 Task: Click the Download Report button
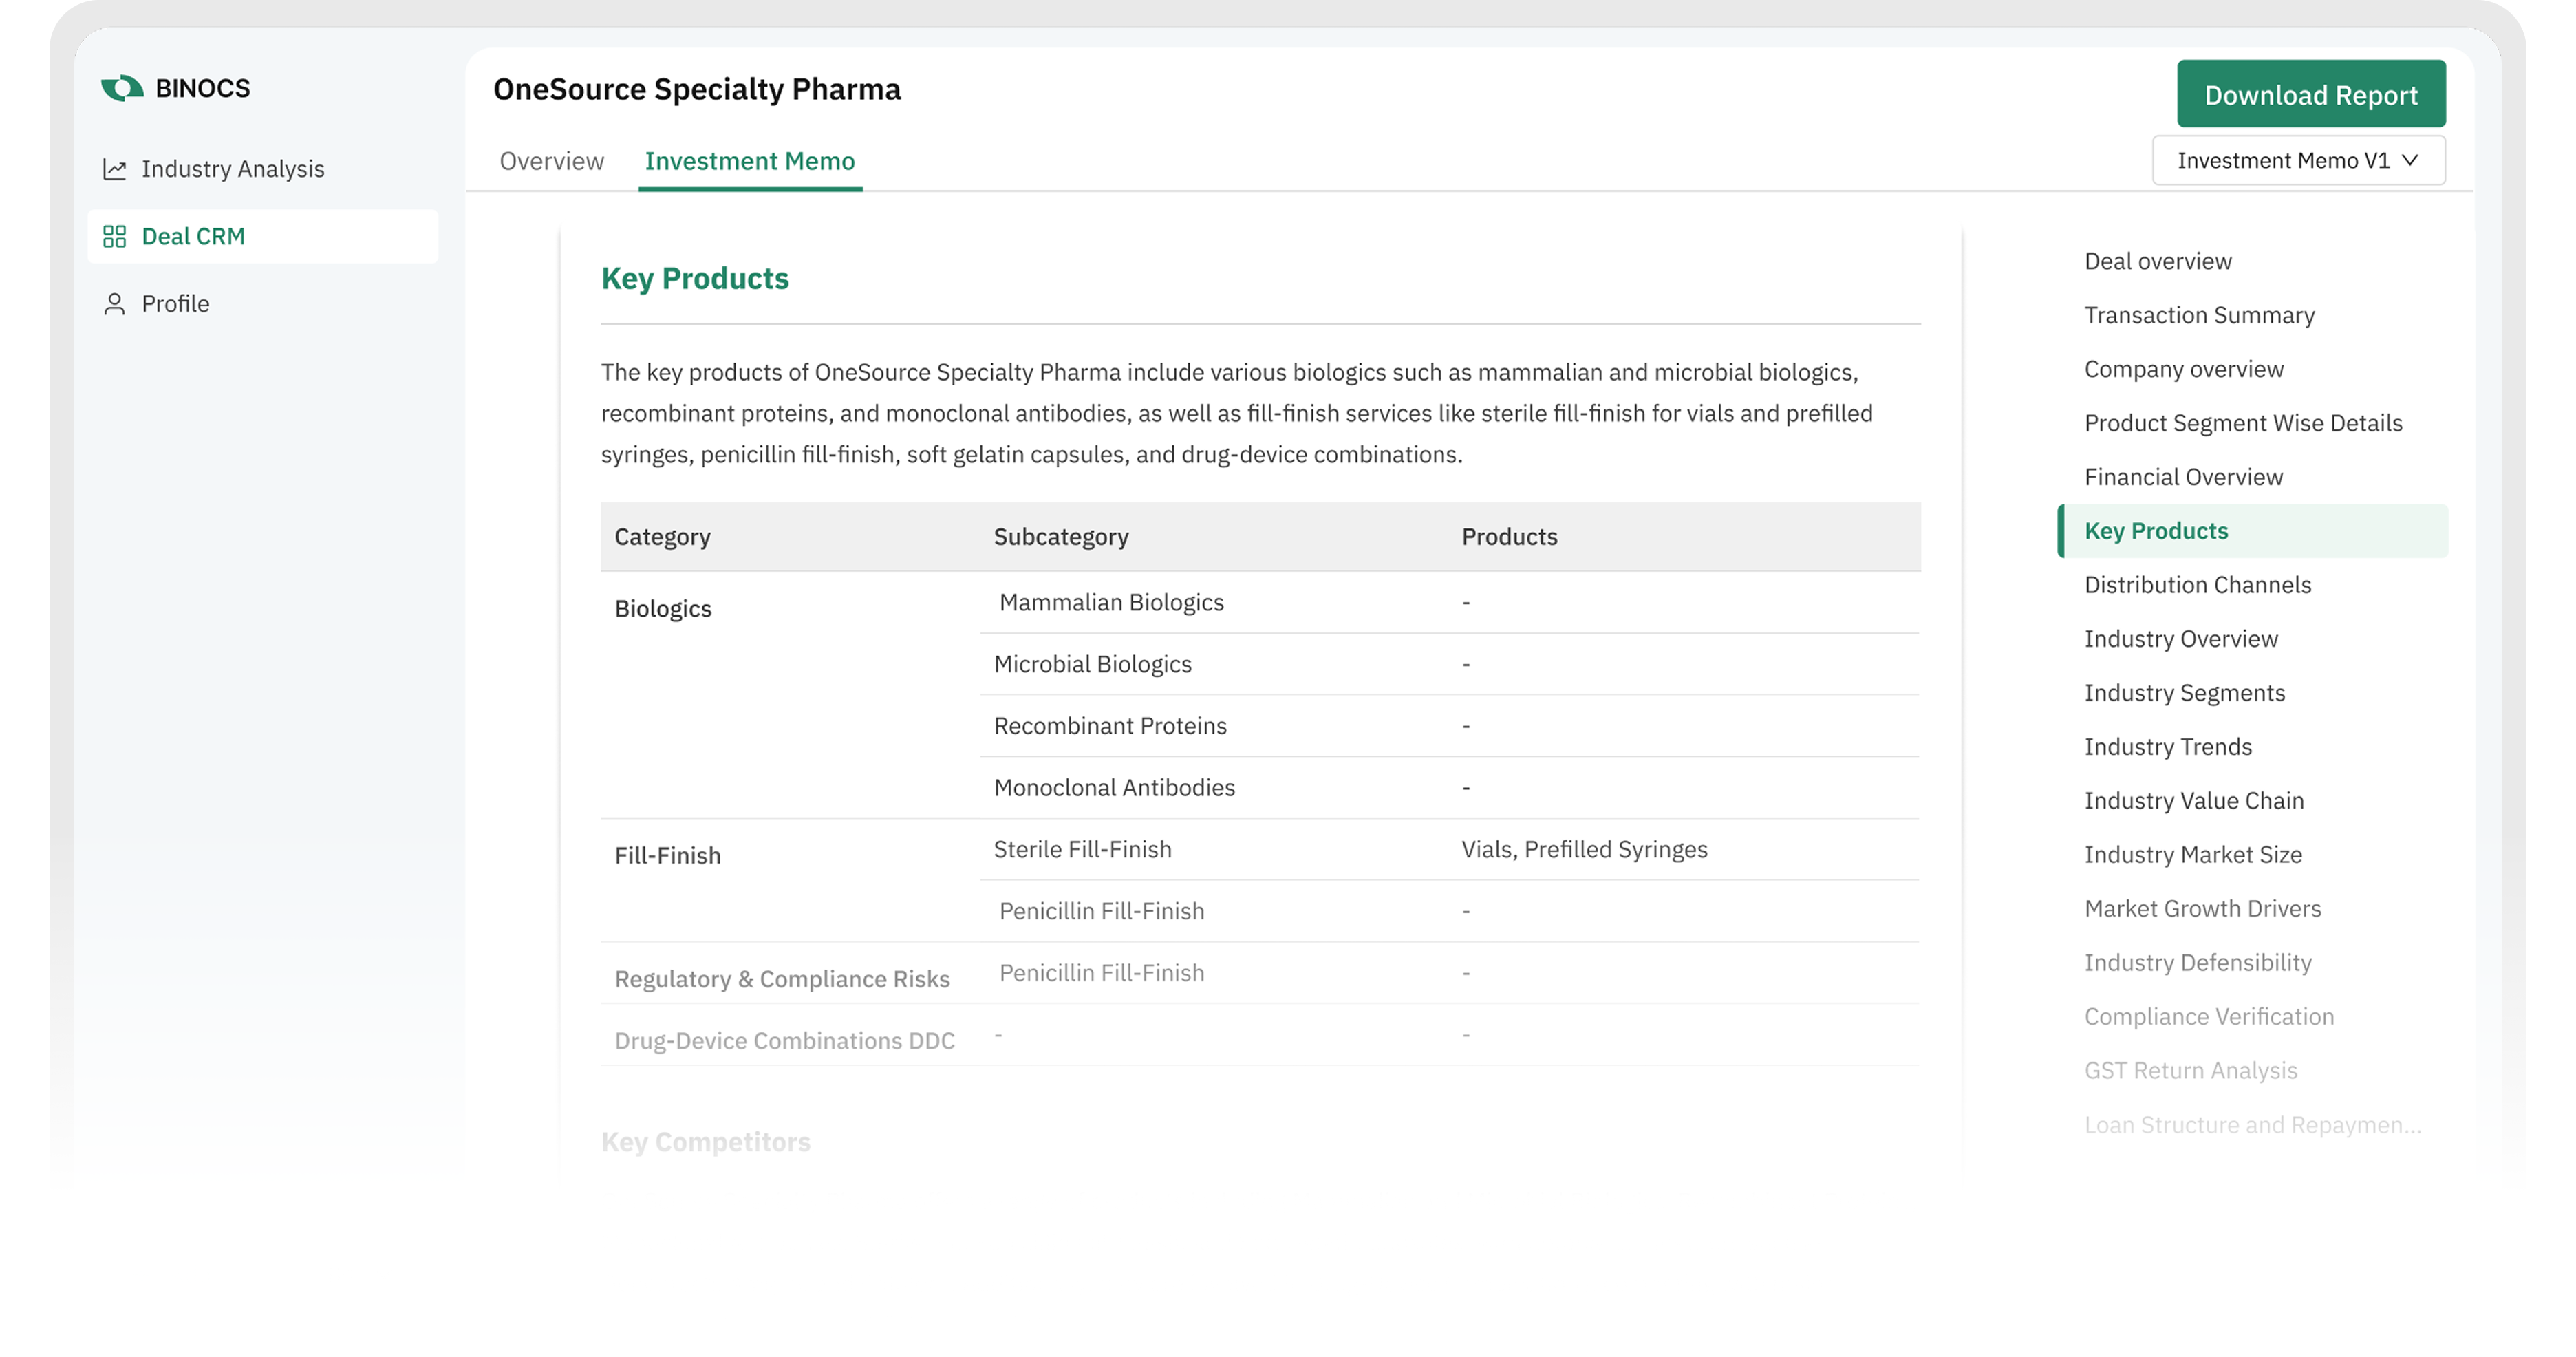click(x=2311, y=94)
